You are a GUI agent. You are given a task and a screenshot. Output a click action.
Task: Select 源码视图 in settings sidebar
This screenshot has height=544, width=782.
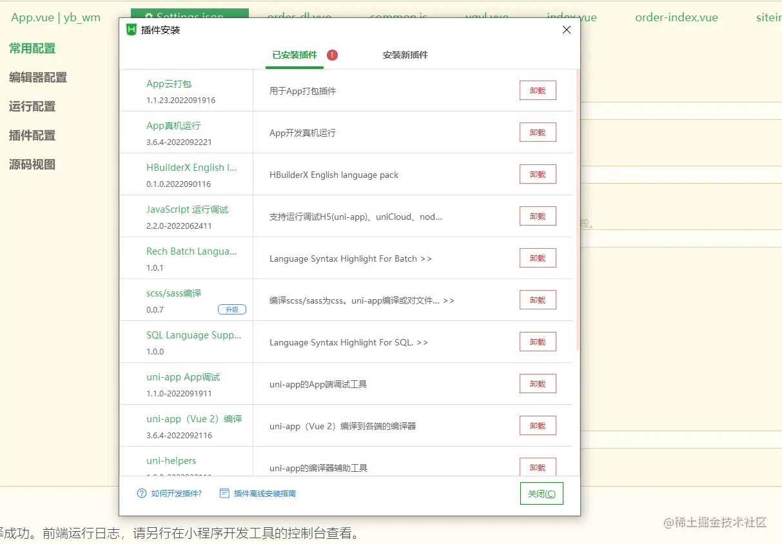[32, 164]
